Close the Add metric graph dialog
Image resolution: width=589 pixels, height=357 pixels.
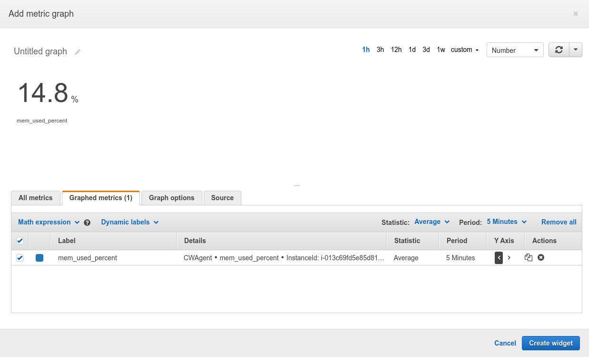(x=576, y=14)
